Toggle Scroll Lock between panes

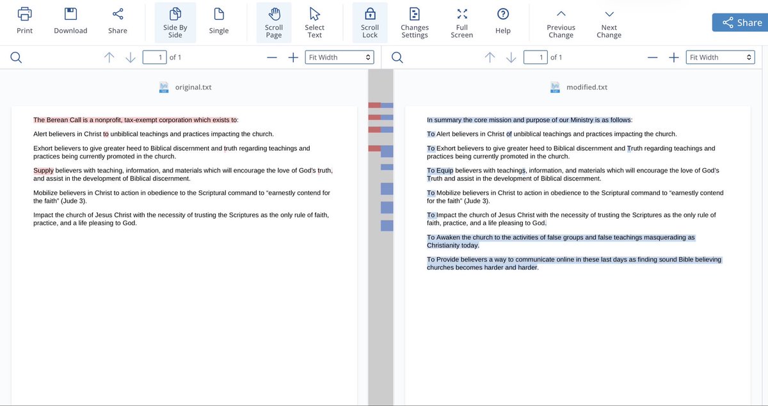370,23
